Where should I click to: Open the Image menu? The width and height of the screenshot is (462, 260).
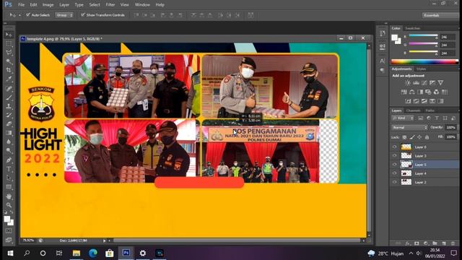[x=48, y=5]
